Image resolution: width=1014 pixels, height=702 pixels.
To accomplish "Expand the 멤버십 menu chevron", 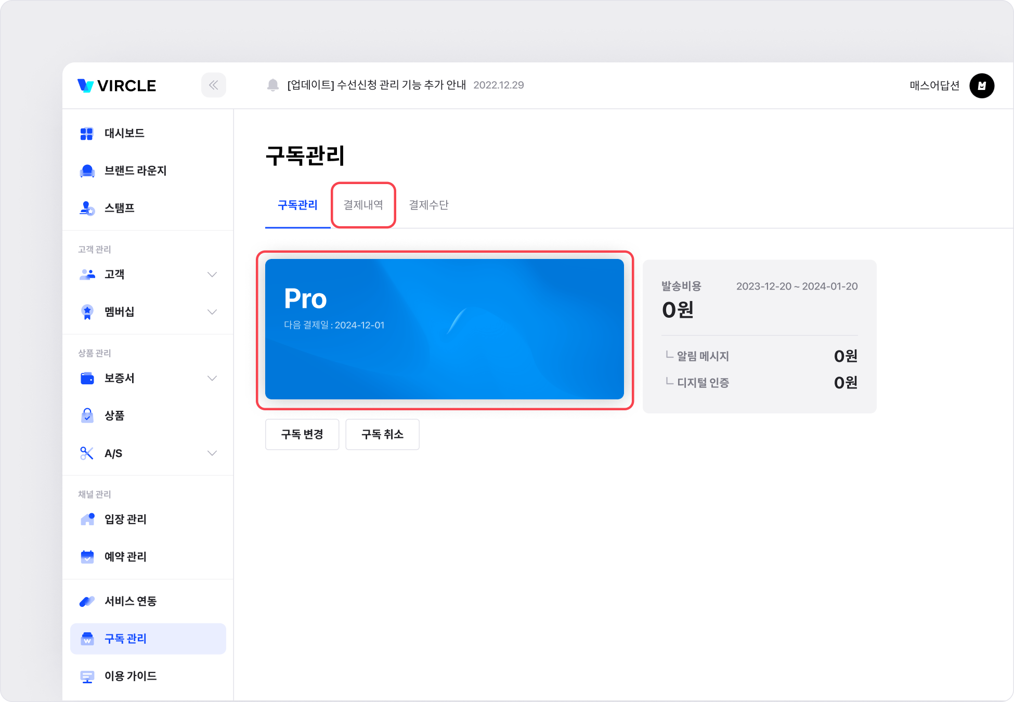I will [x=212, y=312].
